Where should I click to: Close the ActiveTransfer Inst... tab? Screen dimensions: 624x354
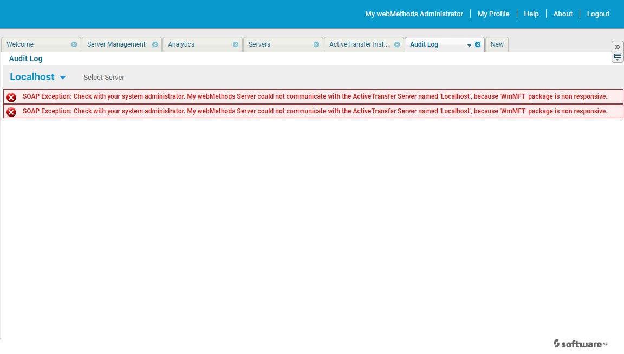397,44
